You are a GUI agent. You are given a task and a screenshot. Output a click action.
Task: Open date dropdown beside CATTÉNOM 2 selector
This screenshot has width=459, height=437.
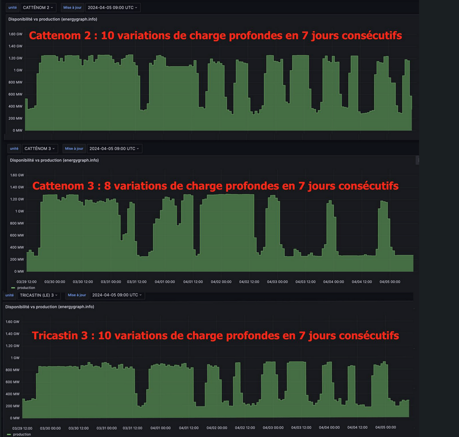(113, 7)
